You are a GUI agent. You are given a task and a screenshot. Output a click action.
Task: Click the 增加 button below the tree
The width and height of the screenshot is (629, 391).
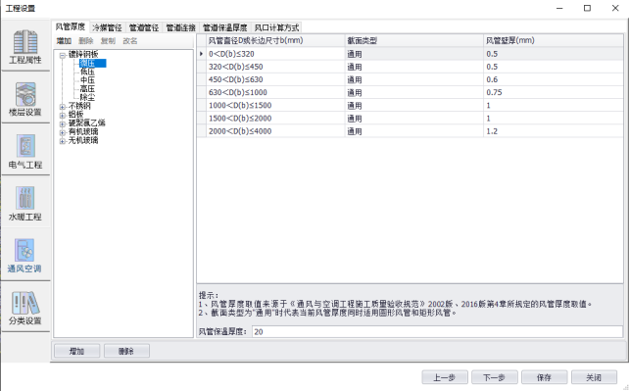tap(76, 351)
